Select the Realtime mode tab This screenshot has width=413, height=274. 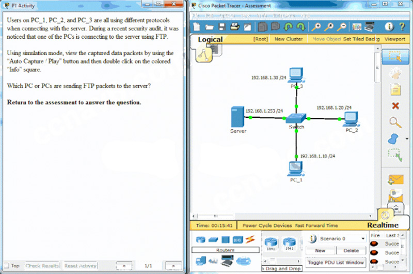tap(383, 225)
